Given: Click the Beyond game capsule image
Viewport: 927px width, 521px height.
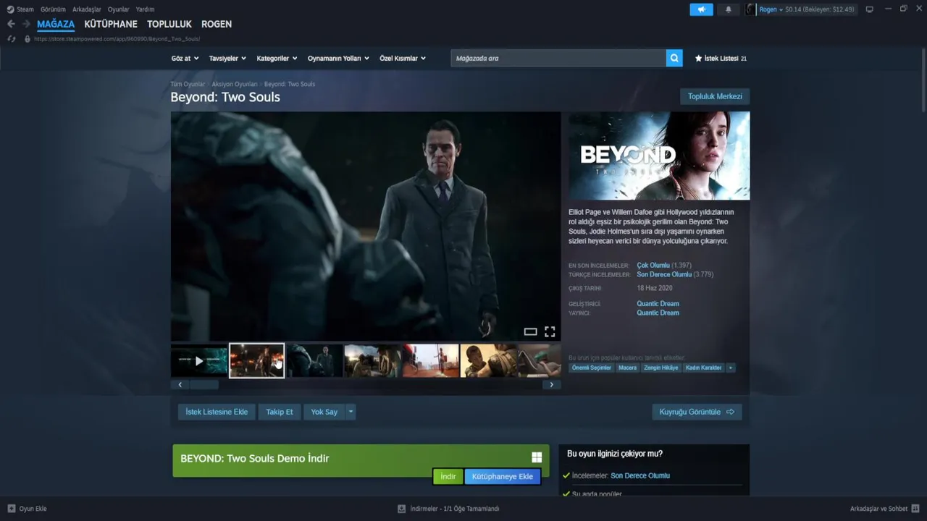Looking at the screenshot, I should coord(659,156).
